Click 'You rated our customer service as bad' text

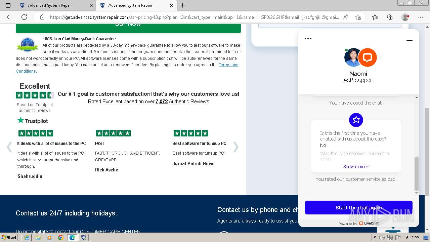pos(356,179)
